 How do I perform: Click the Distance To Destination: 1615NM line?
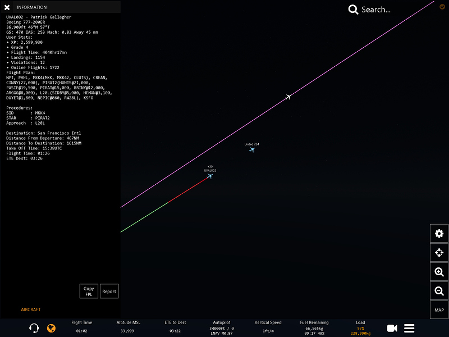pyautogui.click(x=44, y=143)
